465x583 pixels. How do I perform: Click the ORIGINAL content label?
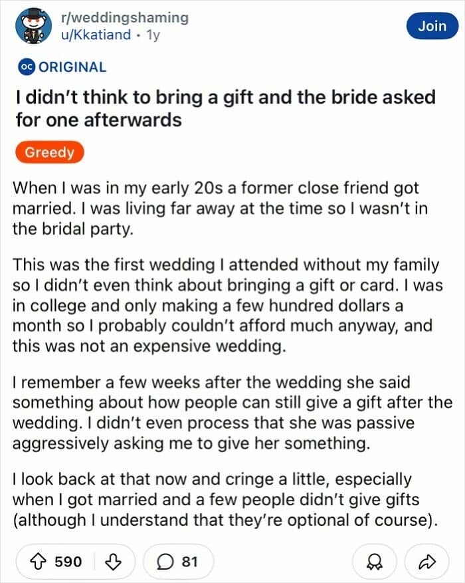tap(72, 67)
